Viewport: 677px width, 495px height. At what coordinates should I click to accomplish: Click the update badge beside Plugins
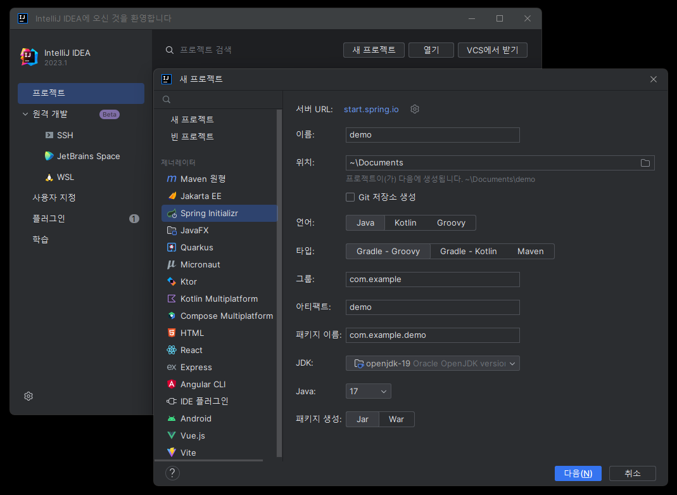134,219
